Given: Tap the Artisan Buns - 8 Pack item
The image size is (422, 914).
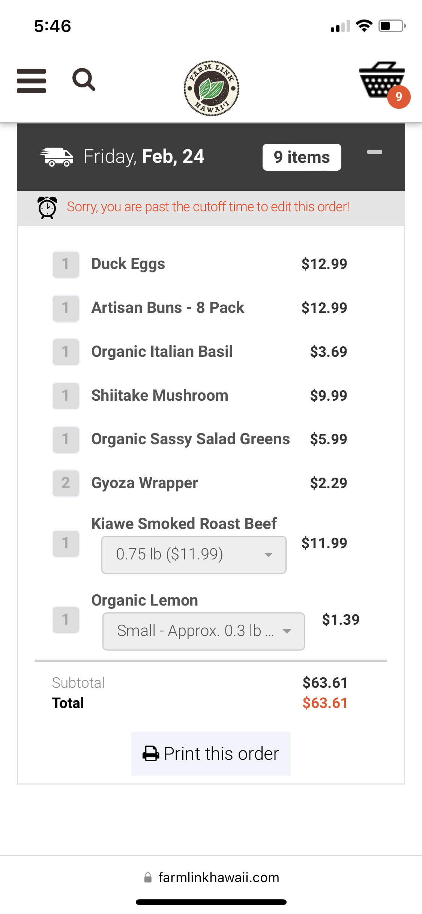Looking at the screenshot, I should coord(168,308).
